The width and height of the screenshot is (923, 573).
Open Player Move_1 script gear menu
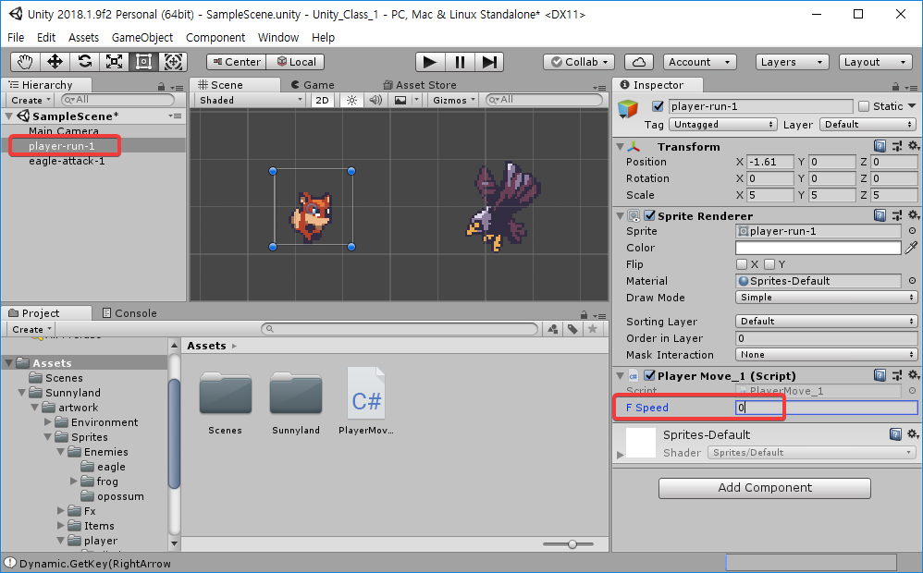coord(913,375)
